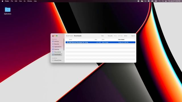Image resolution: width=182 pixels, height=102 pixels.
Task: Zoom the Downloads window with the green button
Action: (57, 36)
